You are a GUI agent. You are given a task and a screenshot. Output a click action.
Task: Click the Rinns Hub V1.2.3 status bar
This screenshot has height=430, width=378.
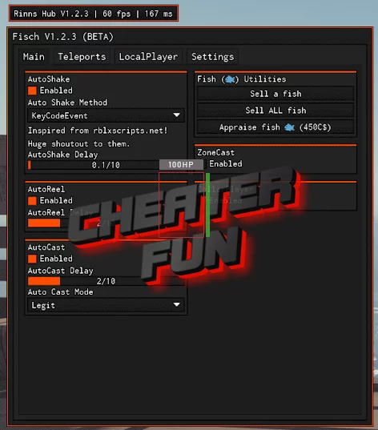(93, 14)
